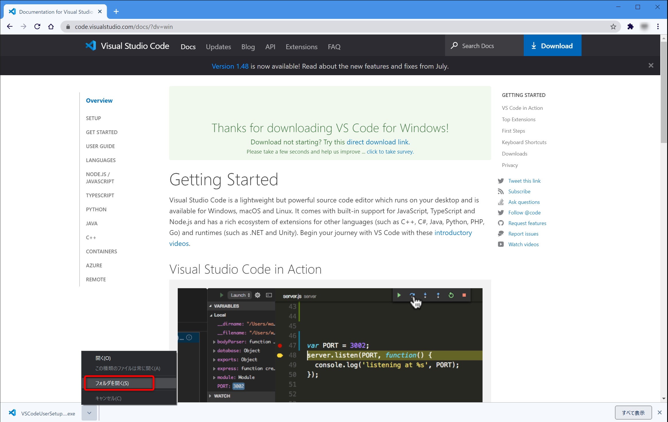Click the GitHub Request features icon
The width and height of the screenshot is (668, 422).
[501, 223]
